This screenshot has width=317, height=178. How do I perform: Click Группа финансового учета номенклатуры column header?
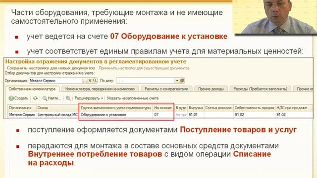pos(116,108)
